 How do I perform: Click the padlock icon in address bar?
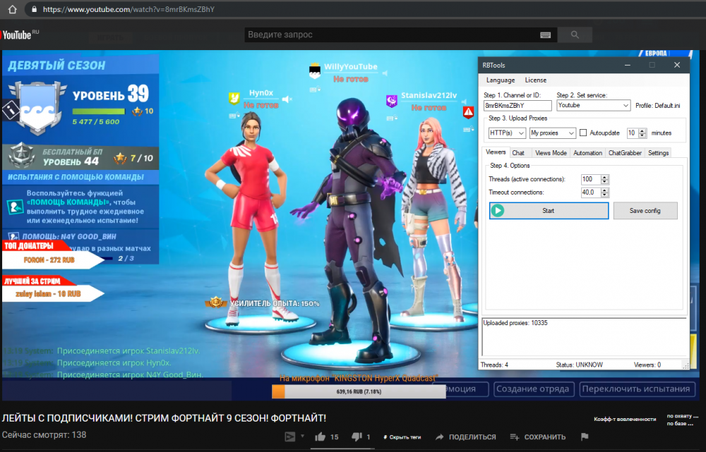click(32, 10)
